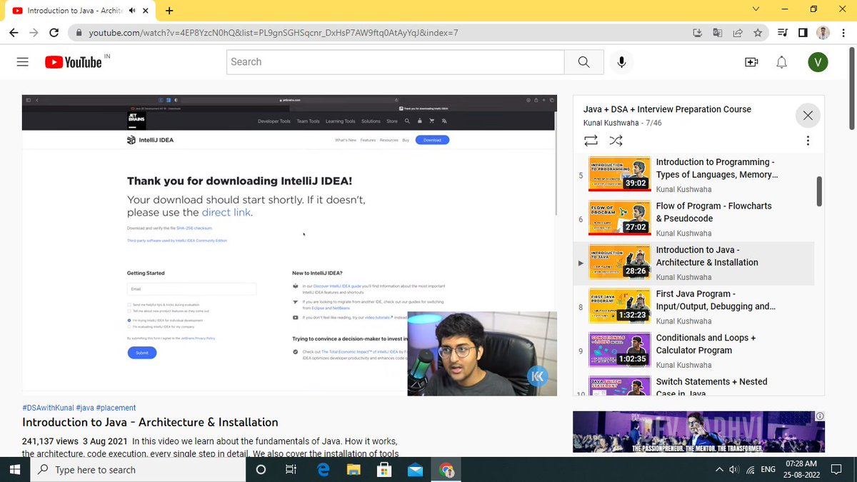Open the #DSAwithKunal hashtag
The height and width of the screenshot is (482, 857).
click(48, 408)
